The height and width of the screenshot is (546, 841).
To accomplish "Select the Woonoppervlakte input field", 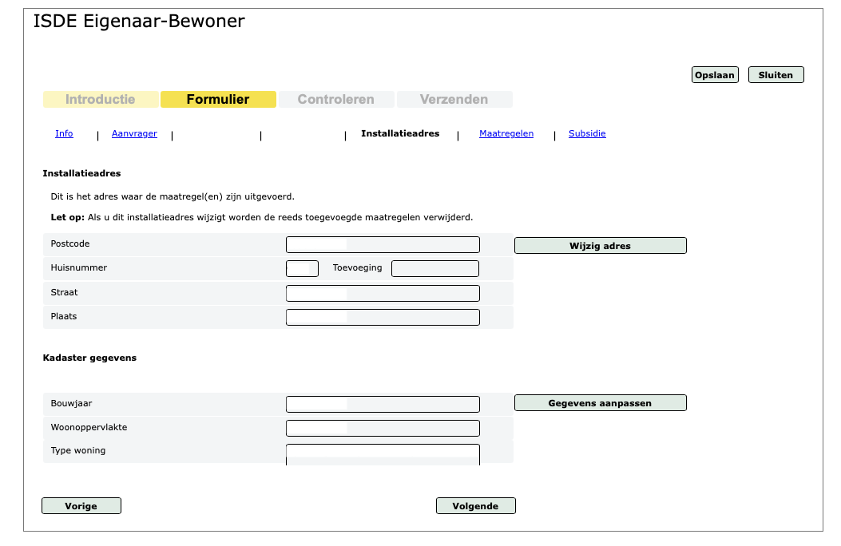I will 383,429.
